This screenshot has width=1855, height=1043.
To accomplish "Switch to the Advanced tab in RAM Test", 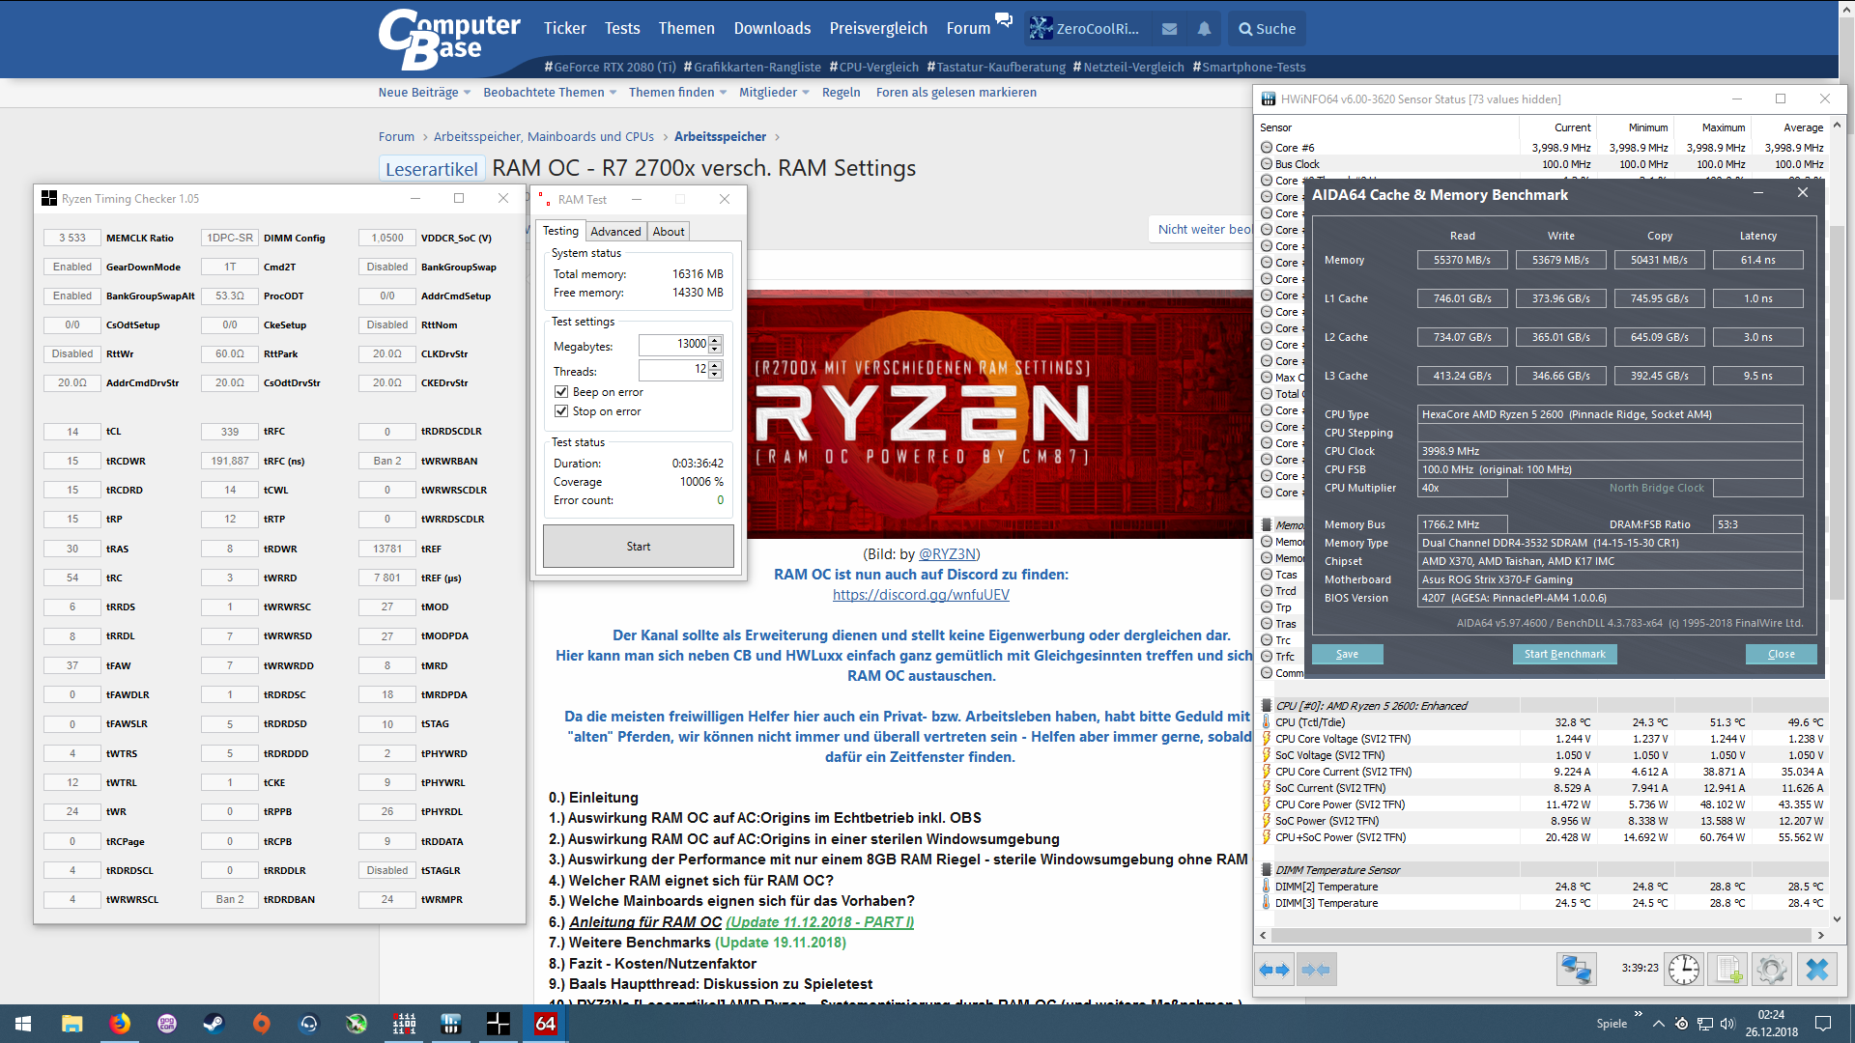I will [615, 232].
